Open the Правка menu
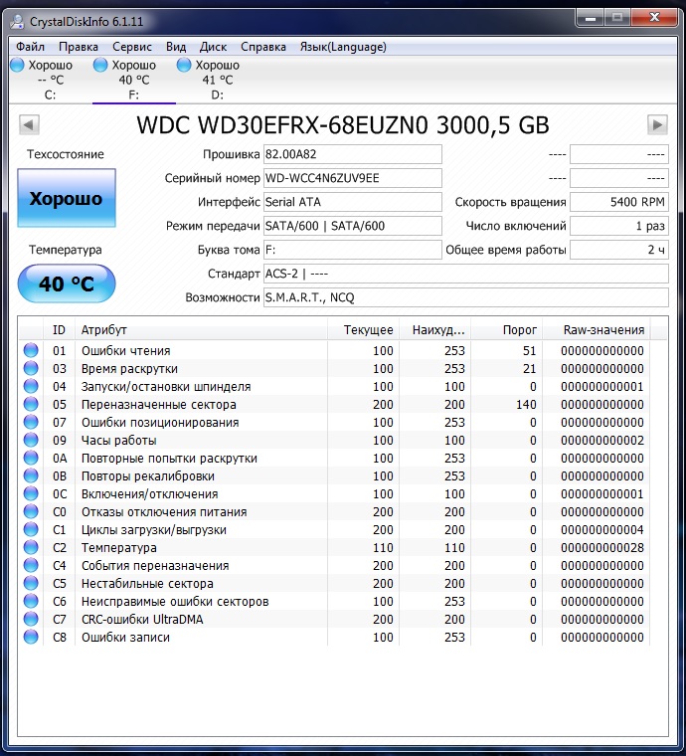This screenshot has width=686, height=756. (78, 47)
